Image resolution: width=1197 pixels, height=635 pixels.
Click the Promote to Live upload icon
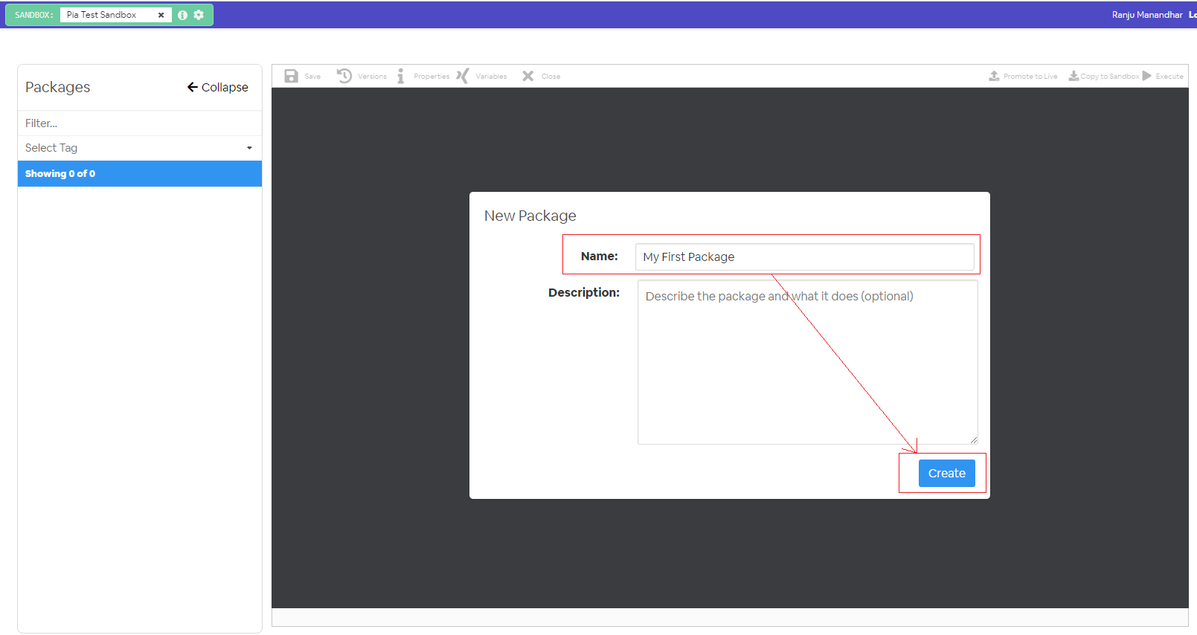994,76
